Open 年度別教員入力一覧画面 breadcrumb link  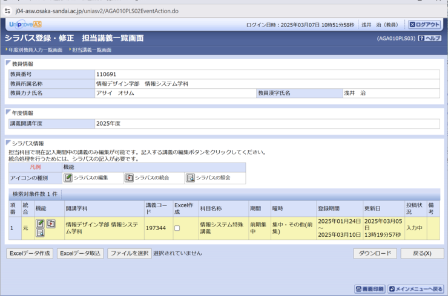36,50
